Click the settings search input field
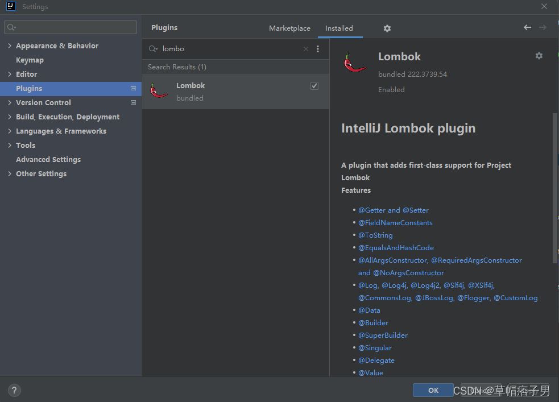The width and height of the screenshot is (559, 402). 70,27
